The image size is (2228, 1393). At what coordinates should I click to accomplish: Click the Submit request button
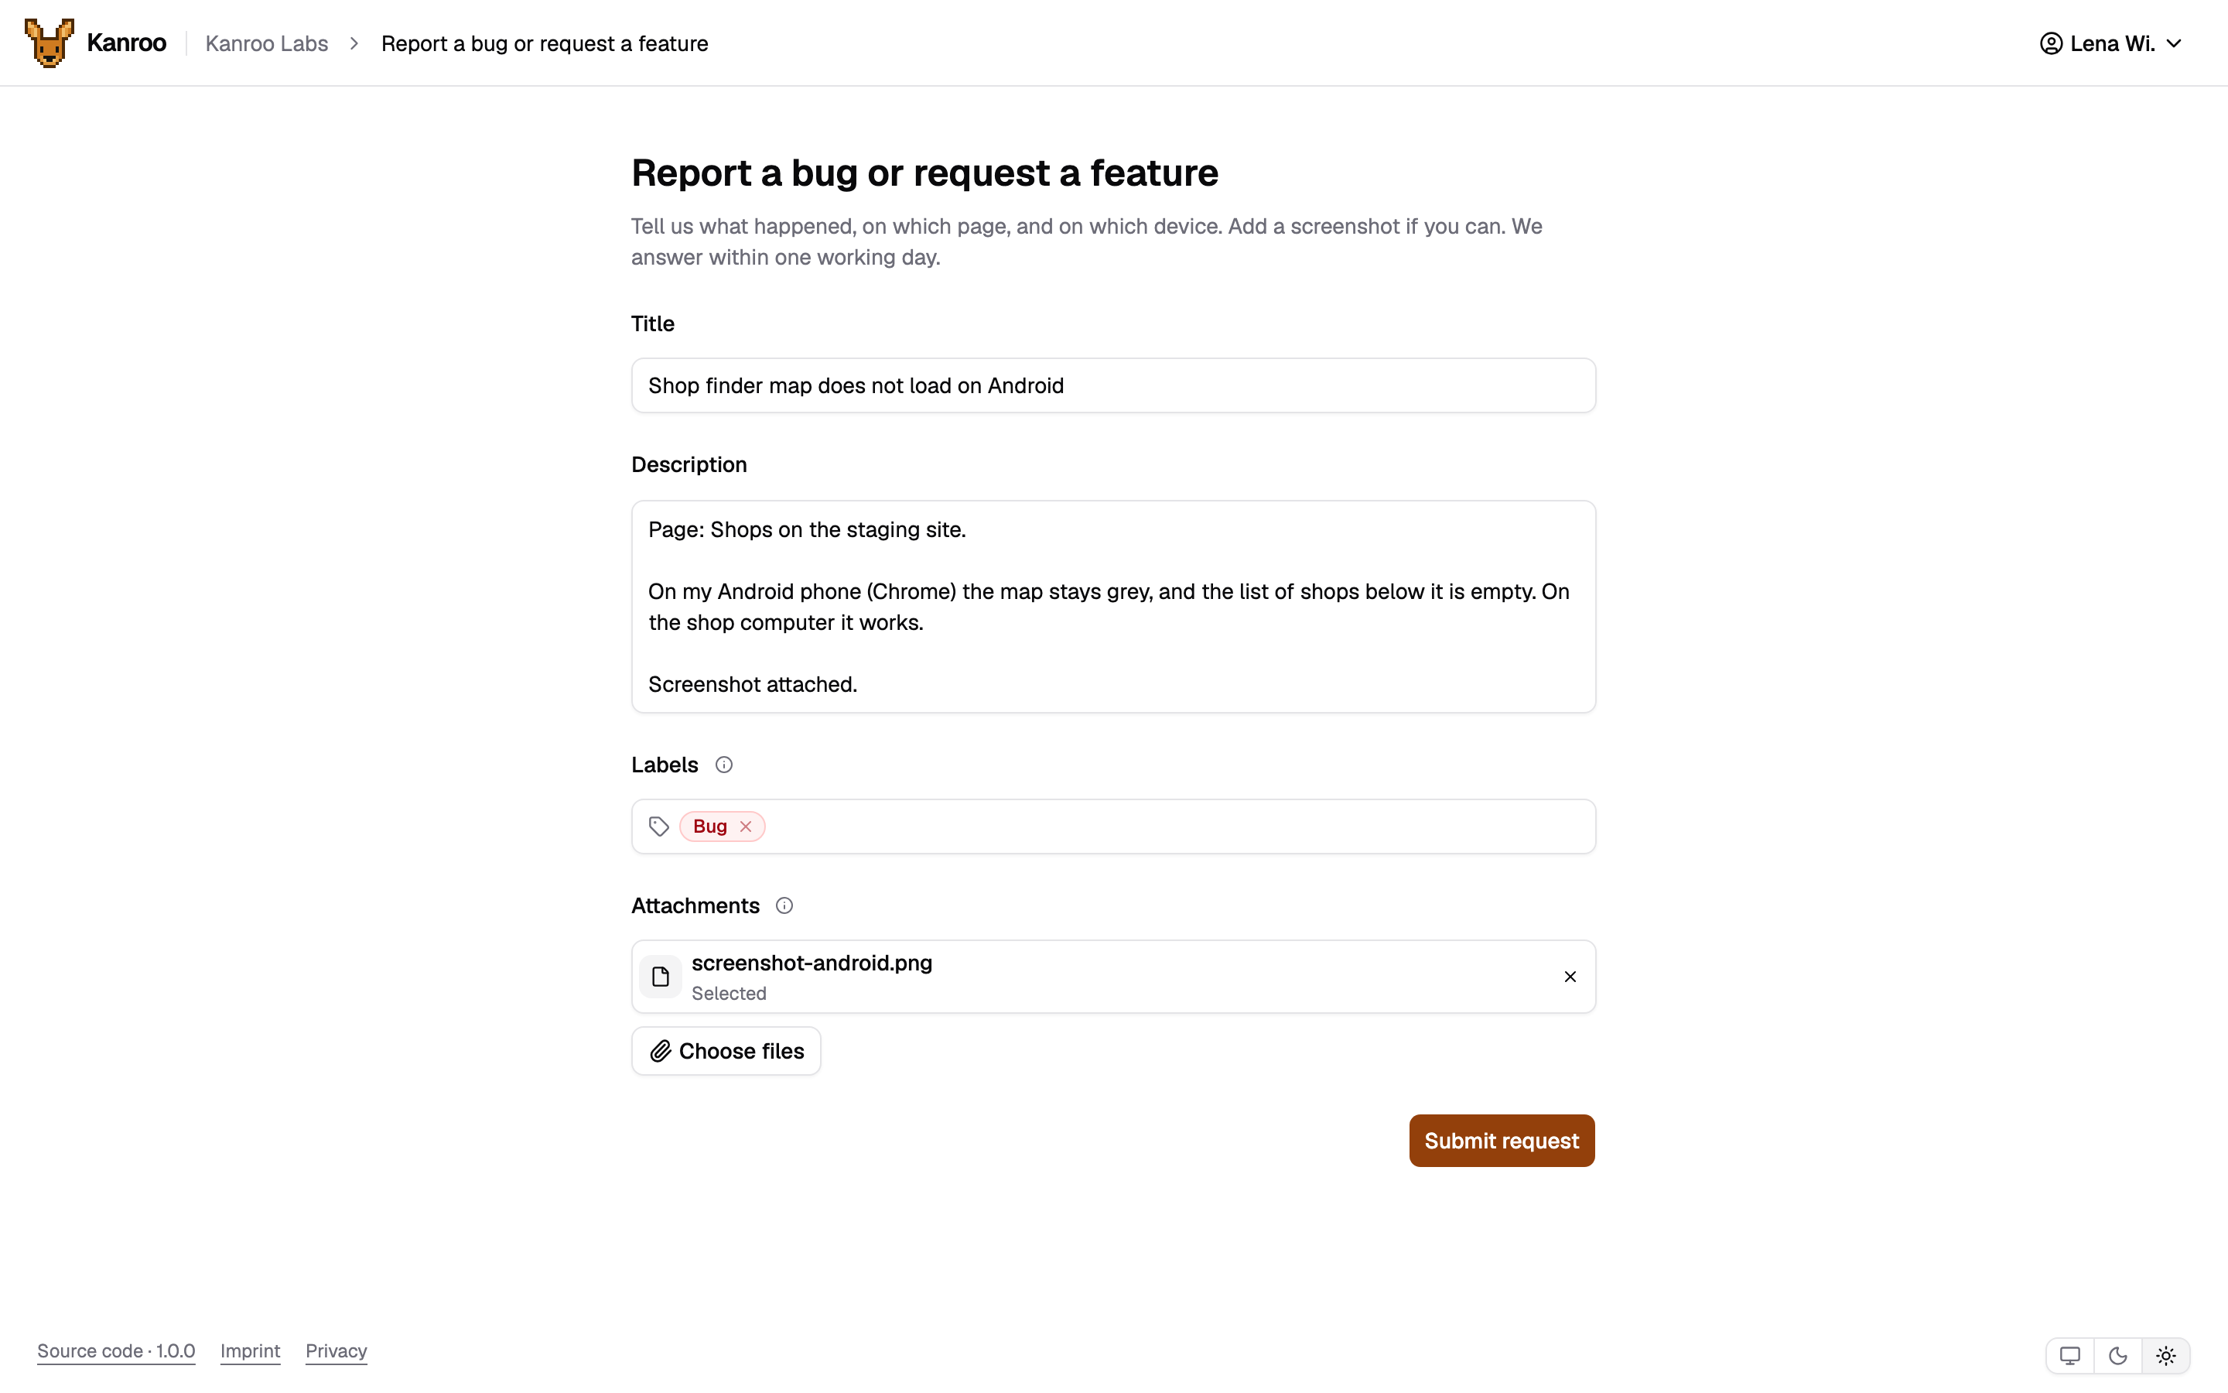(1502, 1141)
